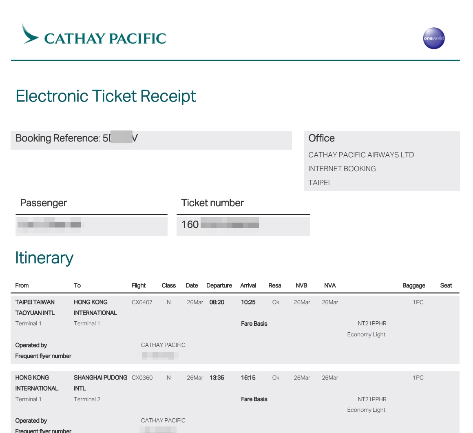
Task: Select the SHANGHAI PUDONG destination text
Action: [x=100, y=378]
